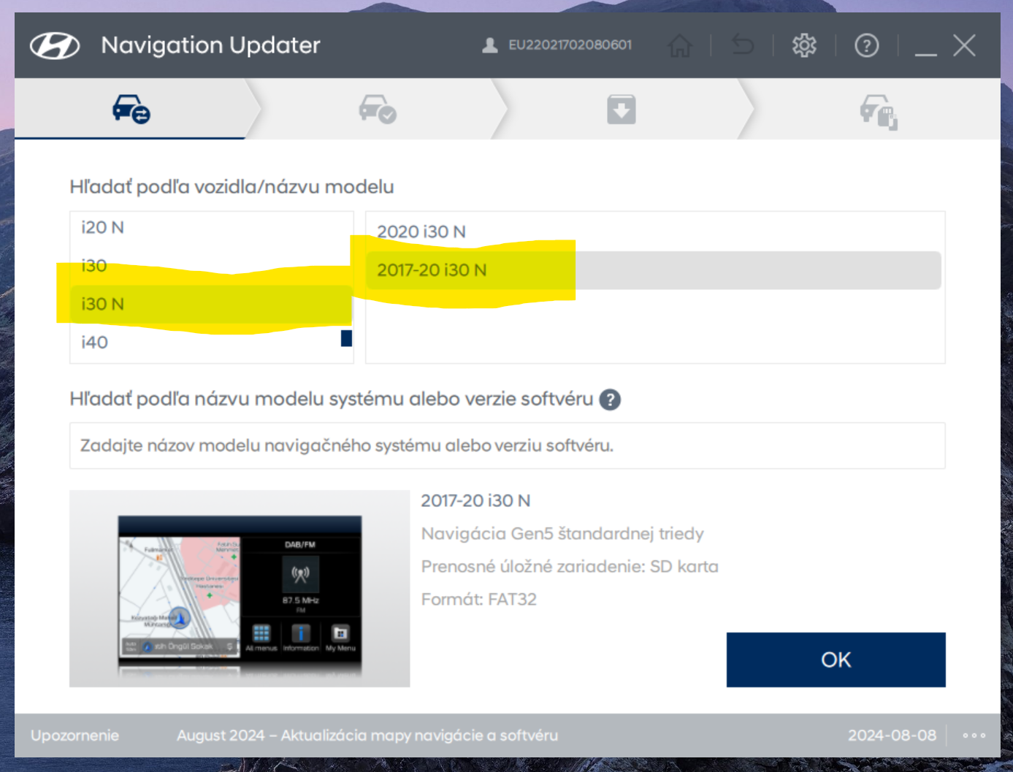This screenshot has height=772, width=1013.
Task: Click the help icon beside system model search label
Action: pyautogui.click(x=610, y=400)
